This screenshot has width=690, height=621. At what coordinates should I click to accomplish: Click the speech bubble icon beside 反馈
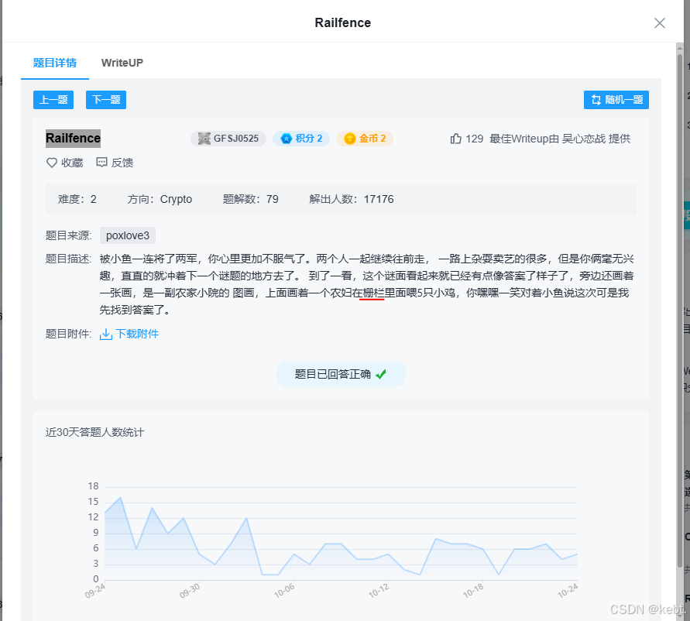click(101, 163)
